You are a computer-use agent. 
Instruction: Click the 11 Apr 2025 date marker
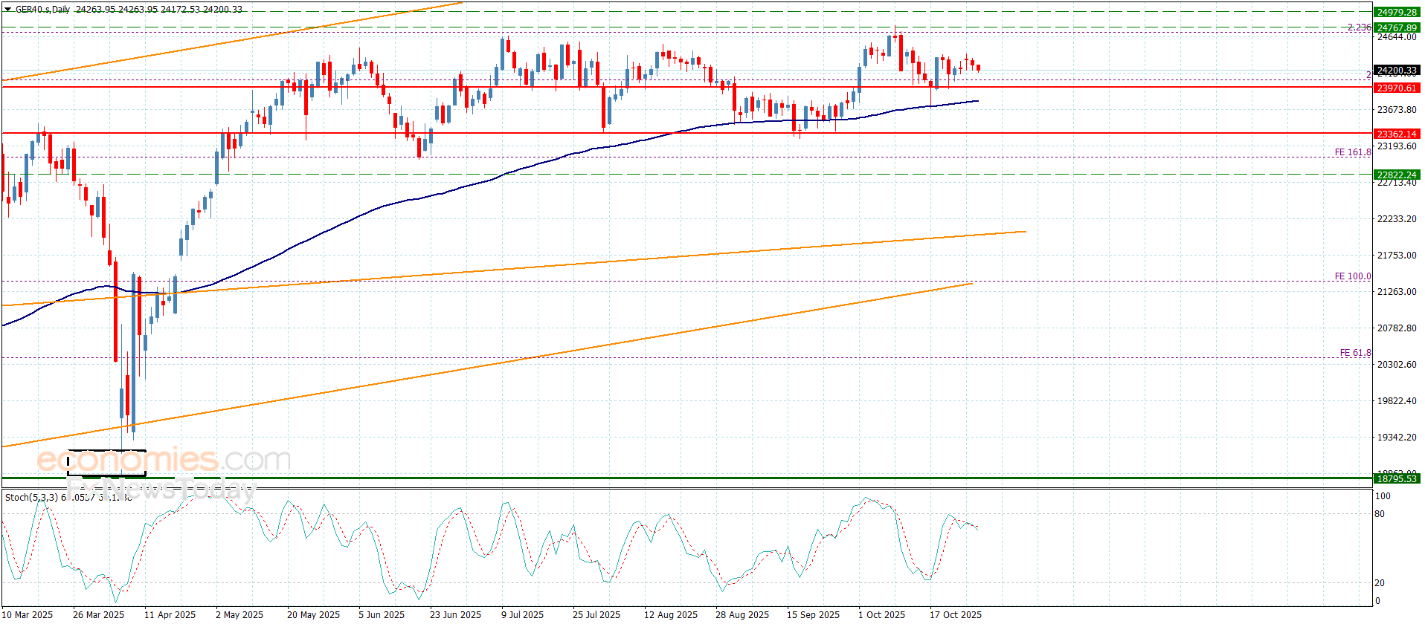pyautogui.click(x=170, y=614)
